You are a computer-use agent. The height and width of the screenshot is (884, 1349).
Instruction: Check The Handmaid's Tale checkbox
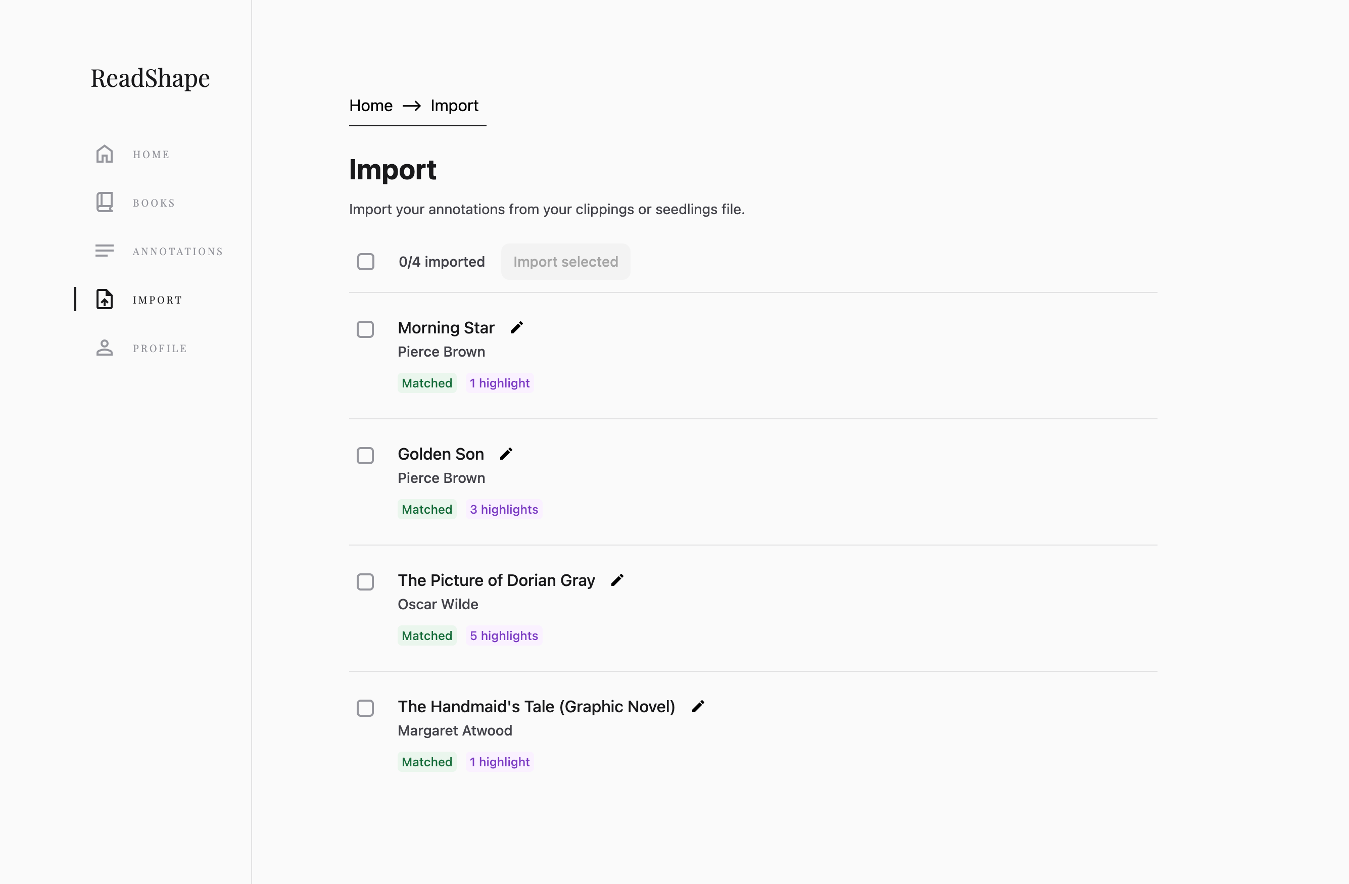tap(365, 708)
